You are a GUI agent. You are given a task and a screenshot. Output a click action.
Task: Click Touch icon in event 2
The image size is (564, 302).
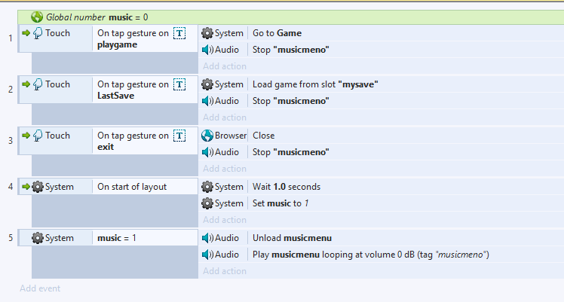(38, 85)
